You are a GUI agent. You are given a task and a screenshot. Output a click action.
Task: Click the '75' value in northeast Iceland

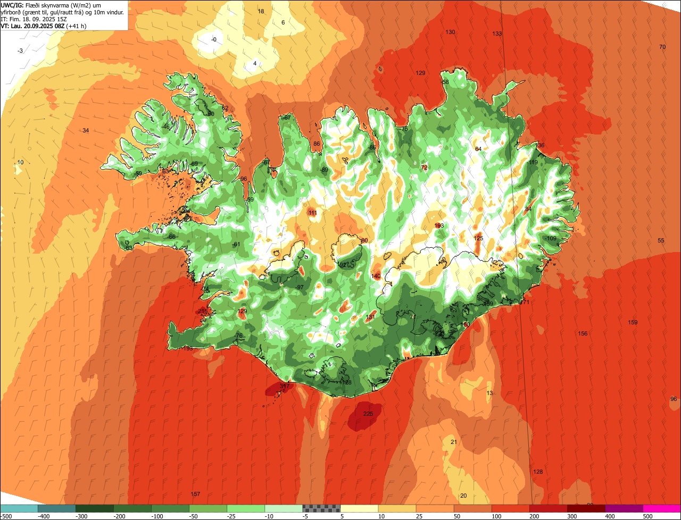tap(404, 129)
